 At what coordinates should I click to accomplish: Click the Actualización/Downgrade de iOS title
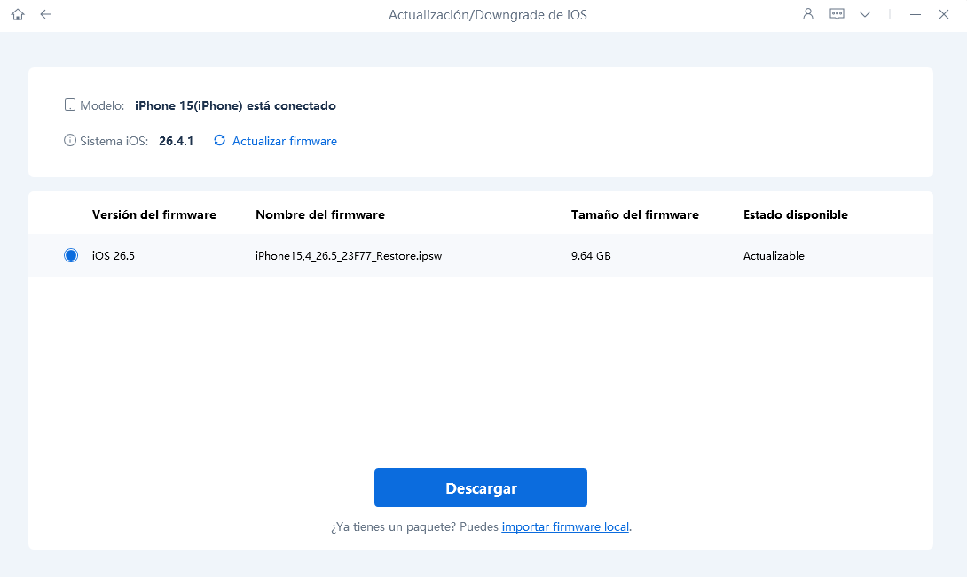tap(488, 15)
